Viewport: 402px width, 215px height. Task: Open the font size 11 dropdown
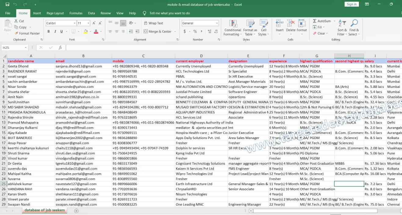click(88, 23)
